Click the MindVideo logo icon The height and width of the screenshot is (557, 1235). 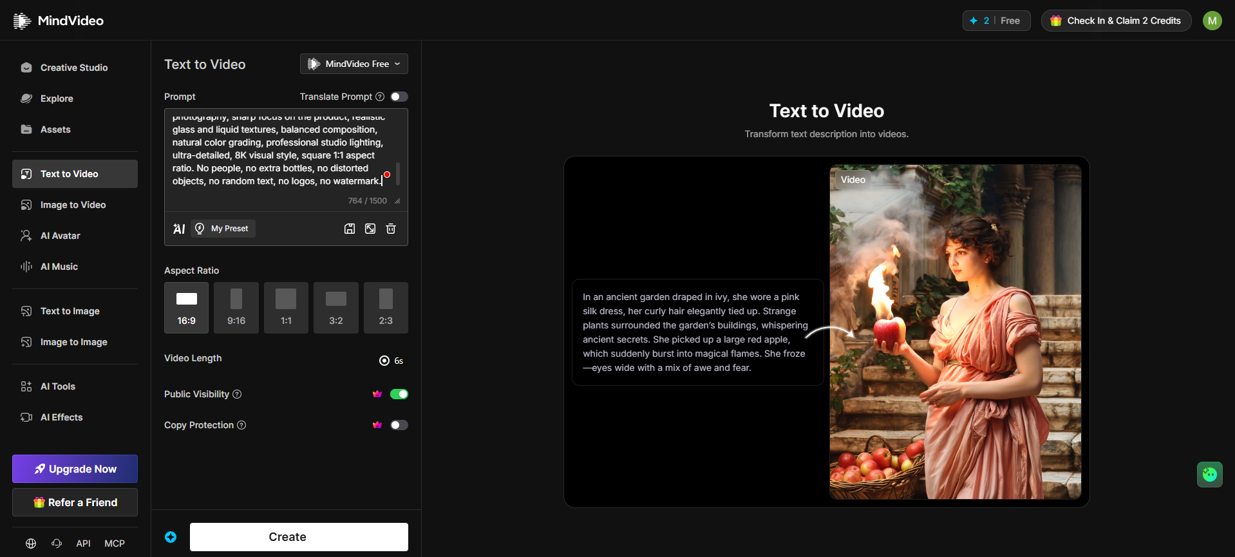(x=22, y=21)
